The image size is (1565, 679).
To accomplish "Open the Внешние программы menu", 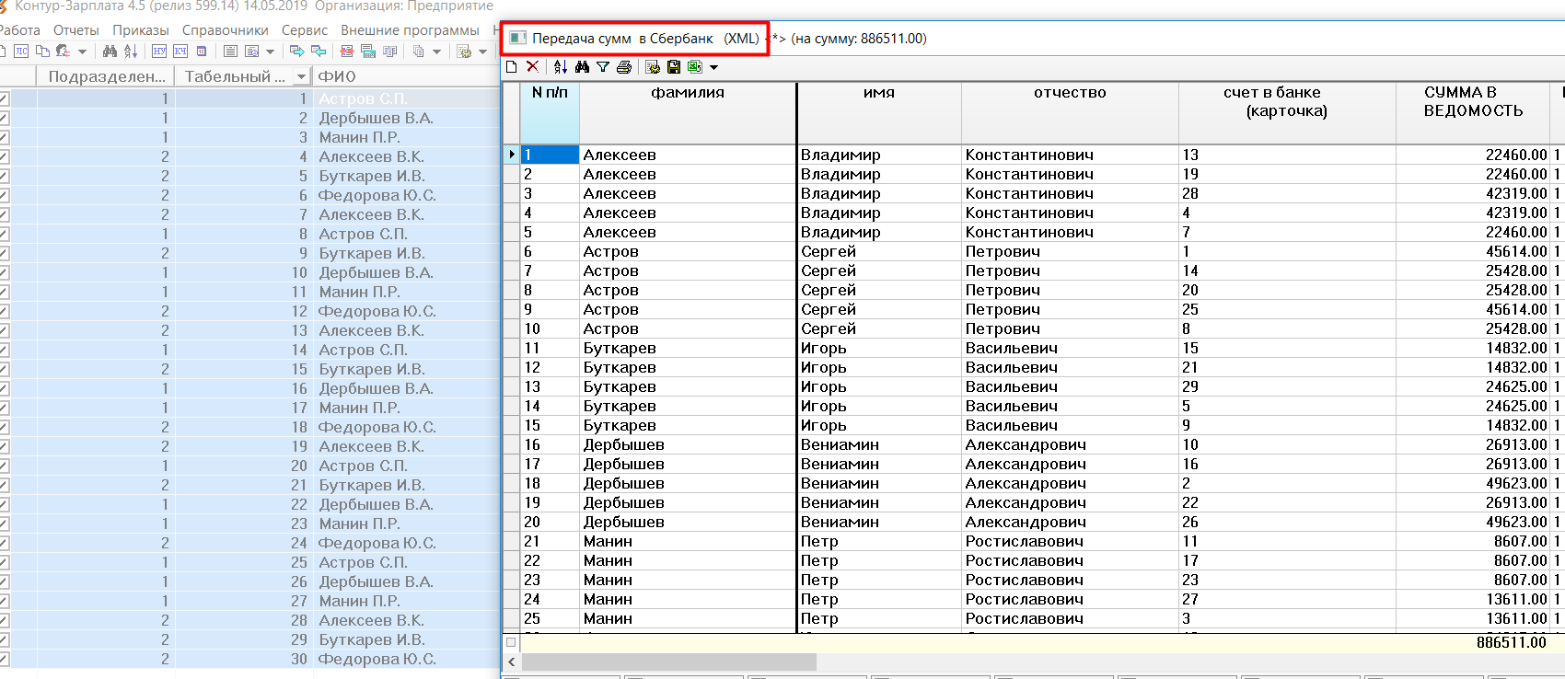I will pos(410,30).
